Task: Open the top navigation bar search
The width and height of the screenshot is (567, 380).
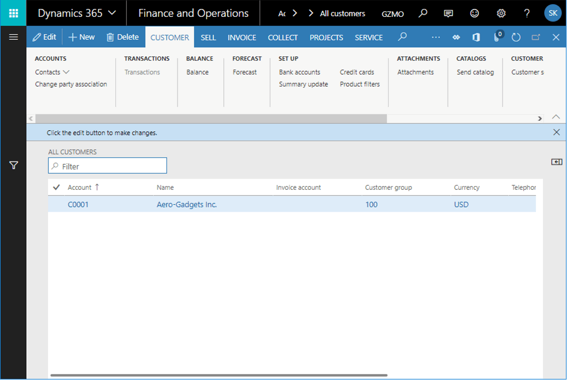Action: coord(423,13)
